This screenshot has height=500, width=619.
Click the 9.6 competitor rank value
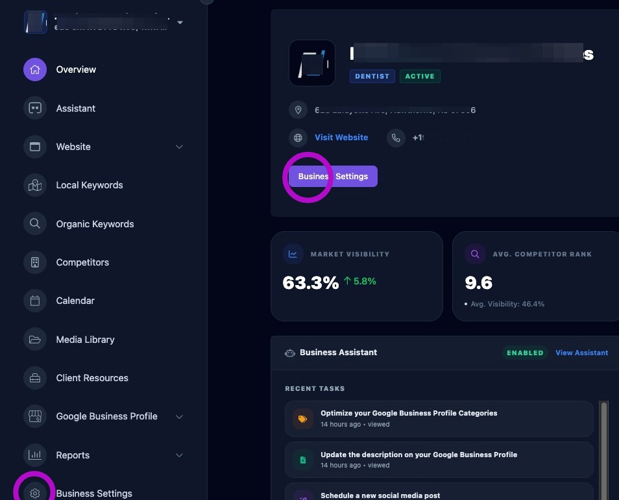(478, 282)
